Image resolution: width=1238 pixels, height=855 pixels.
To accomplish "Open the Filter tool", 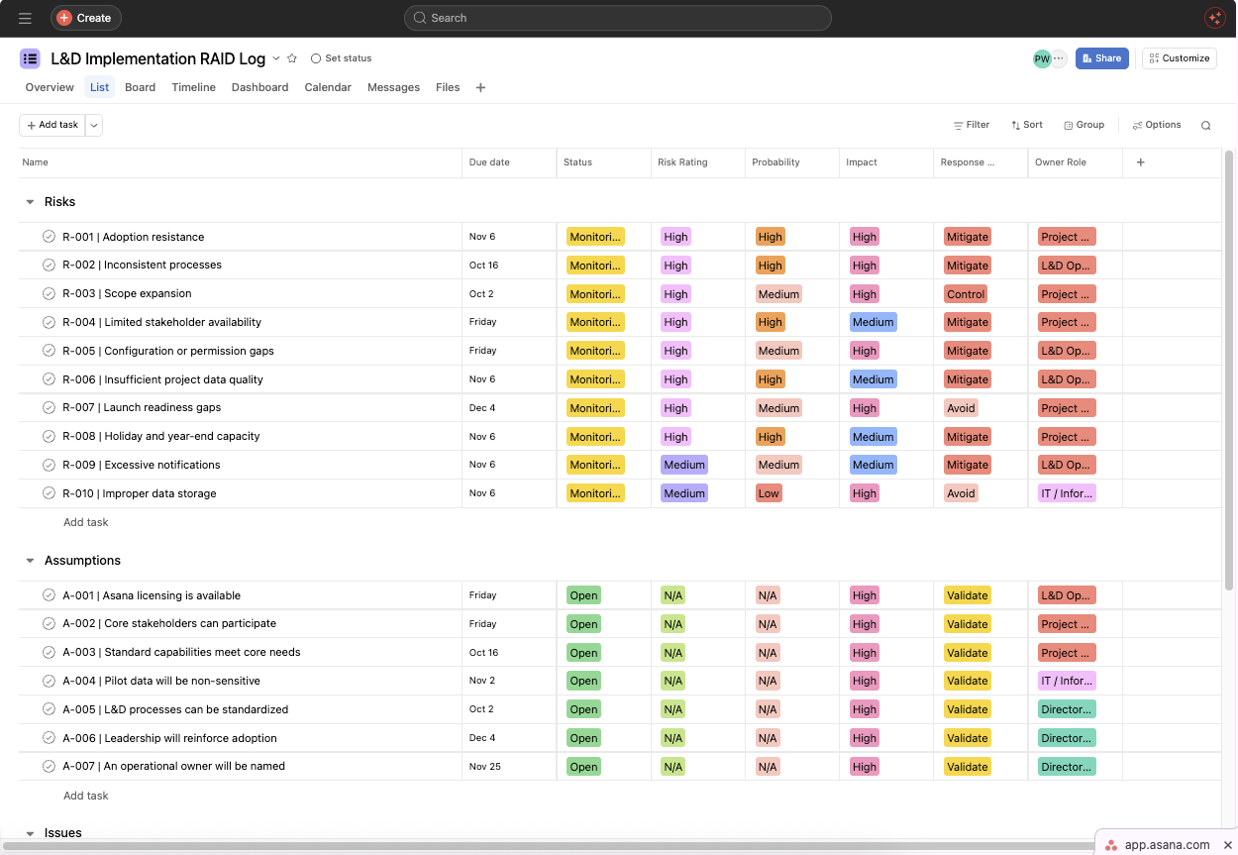I will pyautogui.click(x=971, y=125).
